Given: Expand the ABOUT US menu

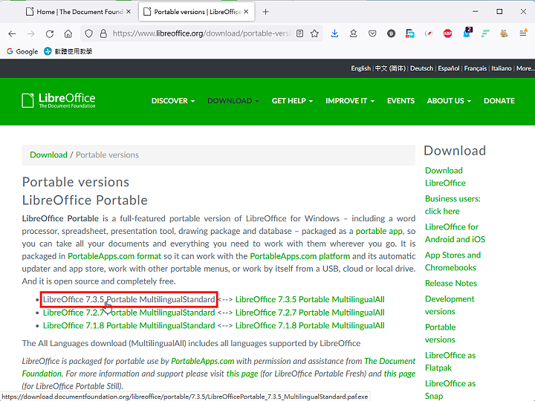Looking at the screenshot, I should [x=449, y=101].
